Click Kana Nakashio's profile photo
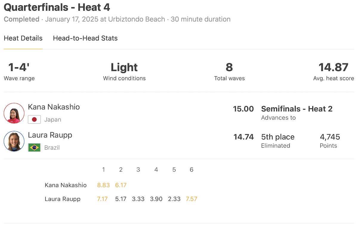358x226 pixels. [x=14, y=113]
